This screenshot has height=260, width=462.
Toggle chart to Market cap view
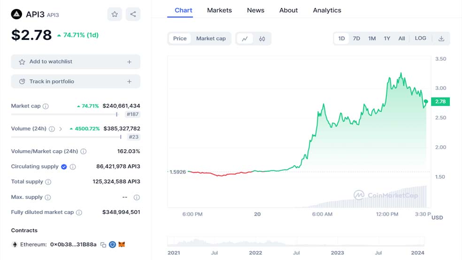[x=211, y=38]
